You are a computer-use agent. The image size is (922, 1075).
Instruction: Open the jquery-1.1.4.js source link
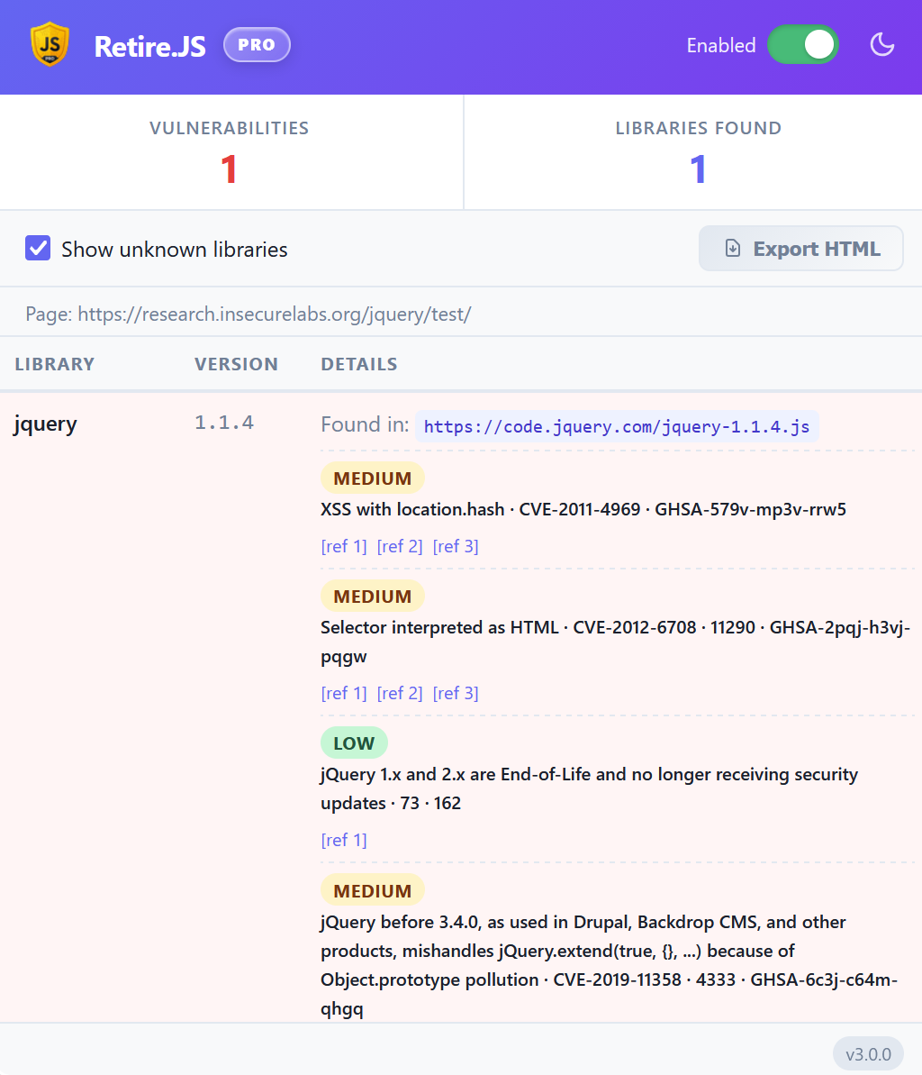[617, 426]
